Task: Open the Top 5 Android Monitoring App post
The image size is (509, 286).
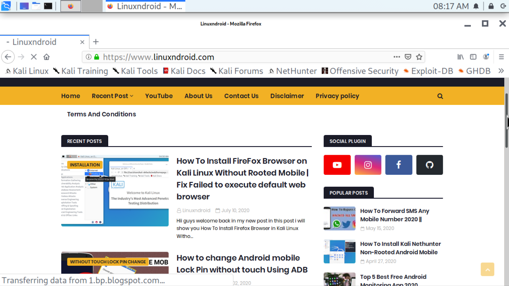Action: [x=393, y=280]
